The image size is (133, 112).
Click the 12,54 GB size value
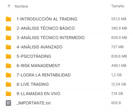pyautogui.click(x=119, y=84)
